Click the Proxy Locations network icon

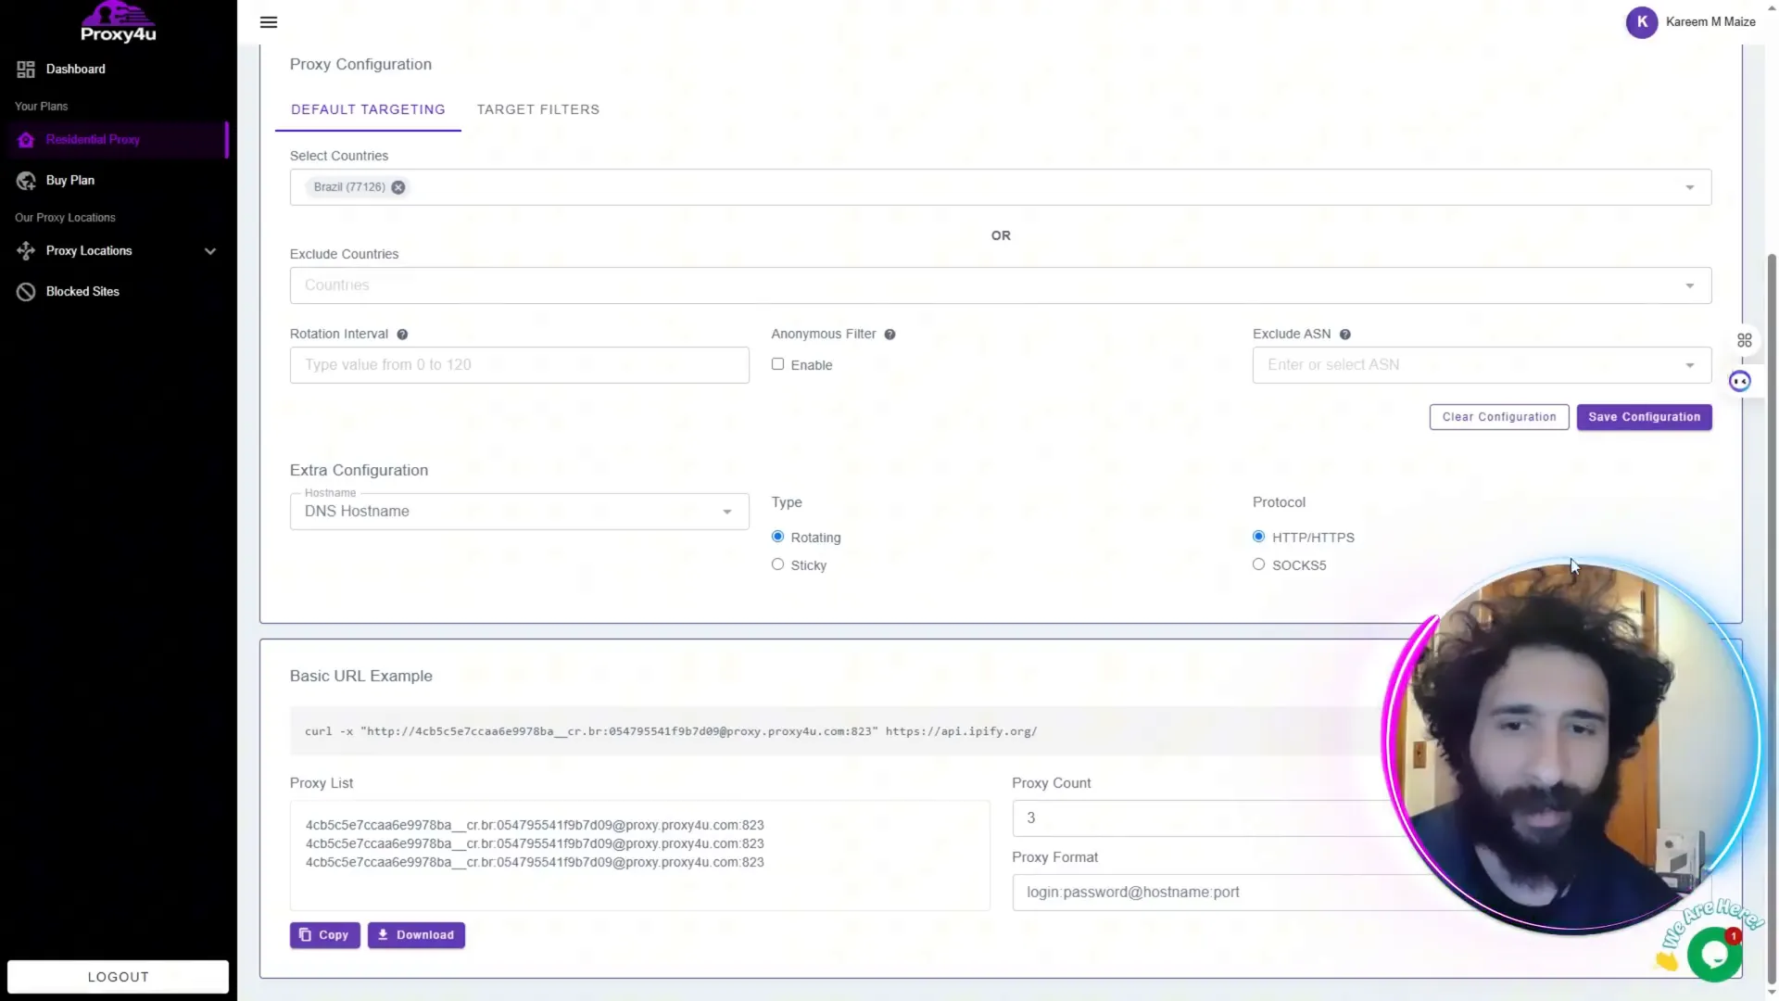(x=26, y=250)
